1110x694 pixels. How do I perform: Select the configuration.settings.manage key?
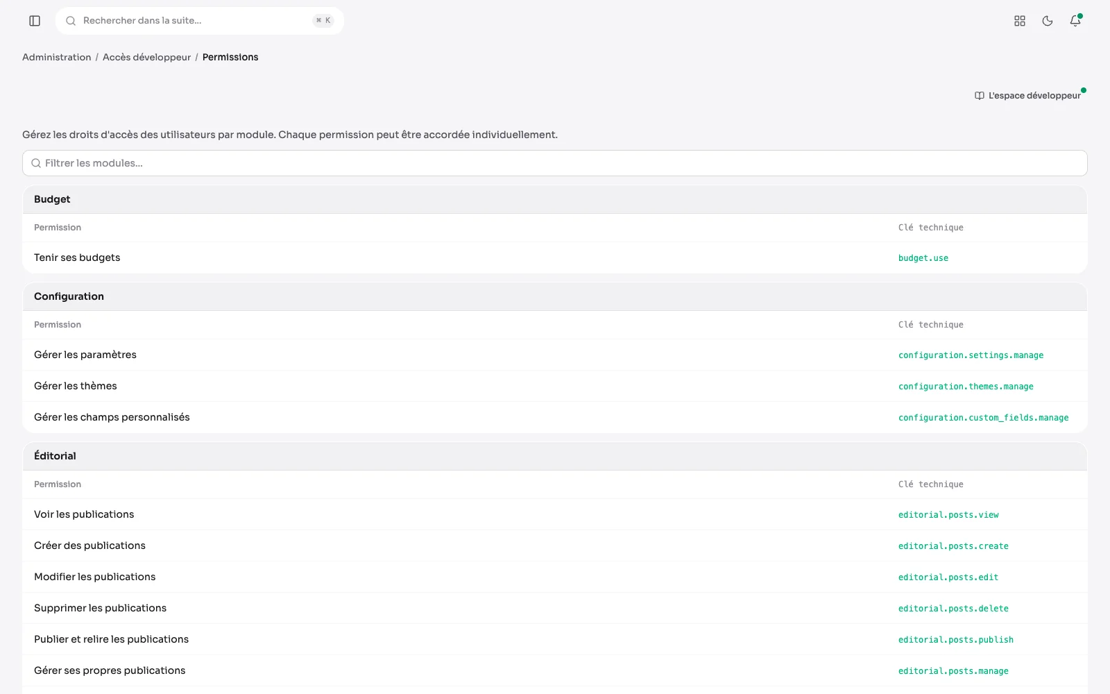[x=971, y=355]
